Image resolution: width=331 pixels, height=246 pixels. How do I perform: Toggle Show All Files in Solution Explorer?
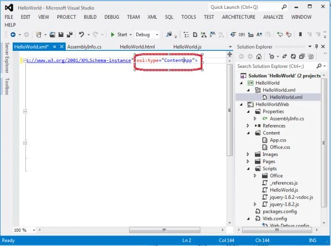(x=311, y=56)
